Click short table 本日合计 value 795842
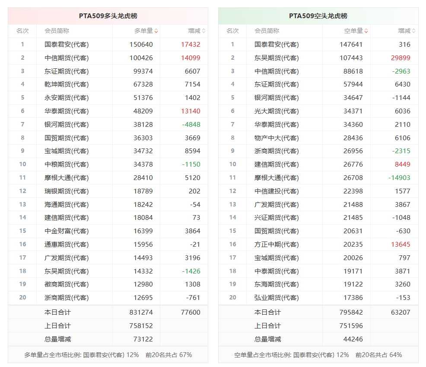The width and height of the screenshot is (426, 367). 351,312
